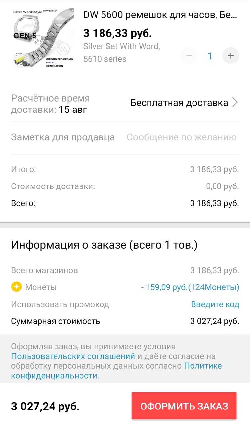This screenshot has height=421, width=250.
Task: Select the Бесплатная доставка option
Action: (179, 103)
